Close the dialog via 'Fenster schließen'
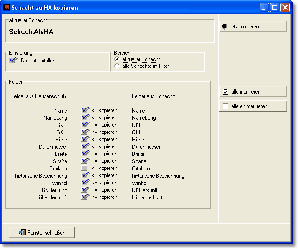Viewport: 298px width, 249px height. tap(42, 233)
